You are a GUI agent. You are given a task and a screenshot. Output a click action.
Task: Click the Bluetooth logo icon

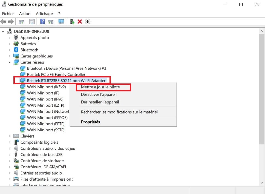tap(16, 50)
